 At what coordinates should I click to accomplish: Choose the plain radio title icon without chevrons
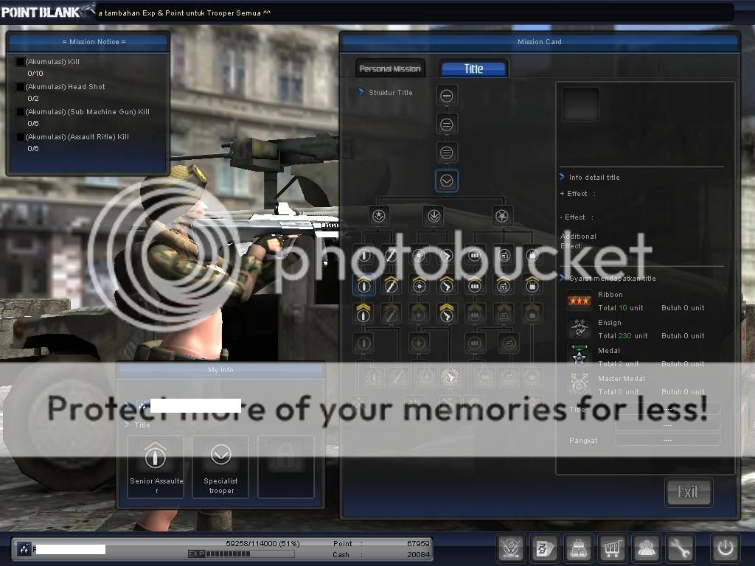coord(504,255)
